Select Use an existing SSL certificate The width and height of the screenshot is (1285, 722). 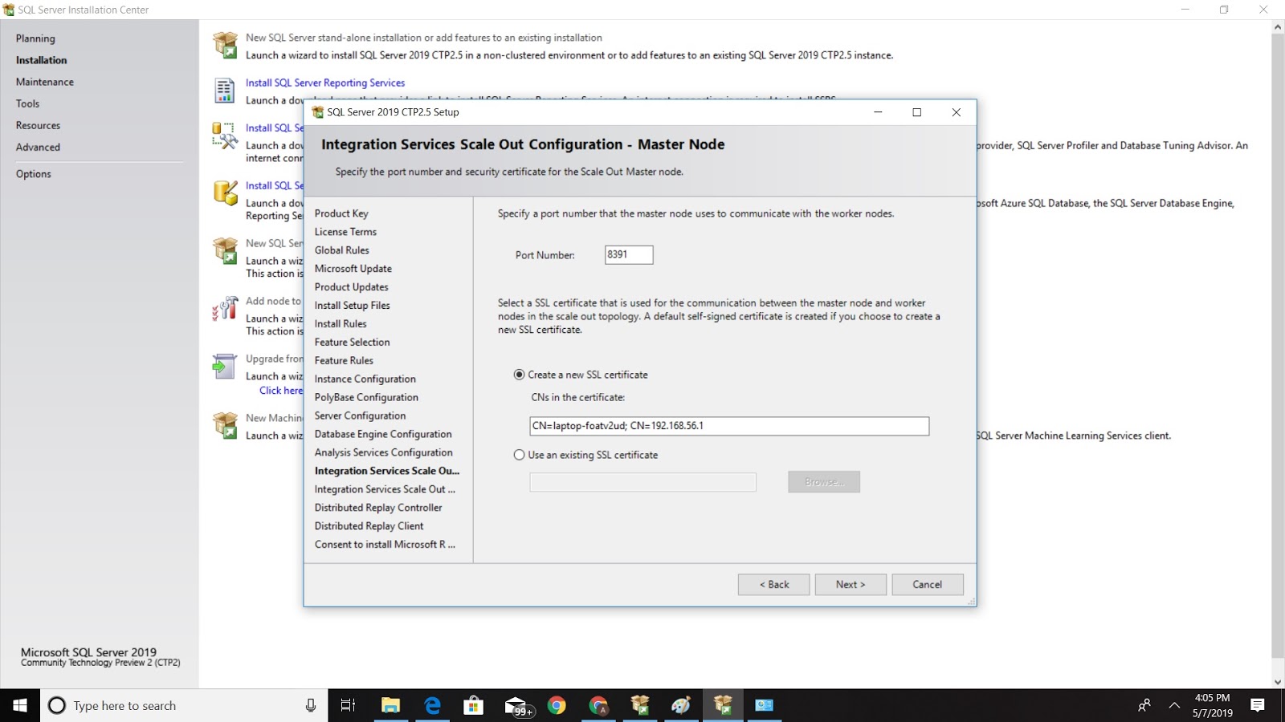pyautogui.click(x=520, y=455)
